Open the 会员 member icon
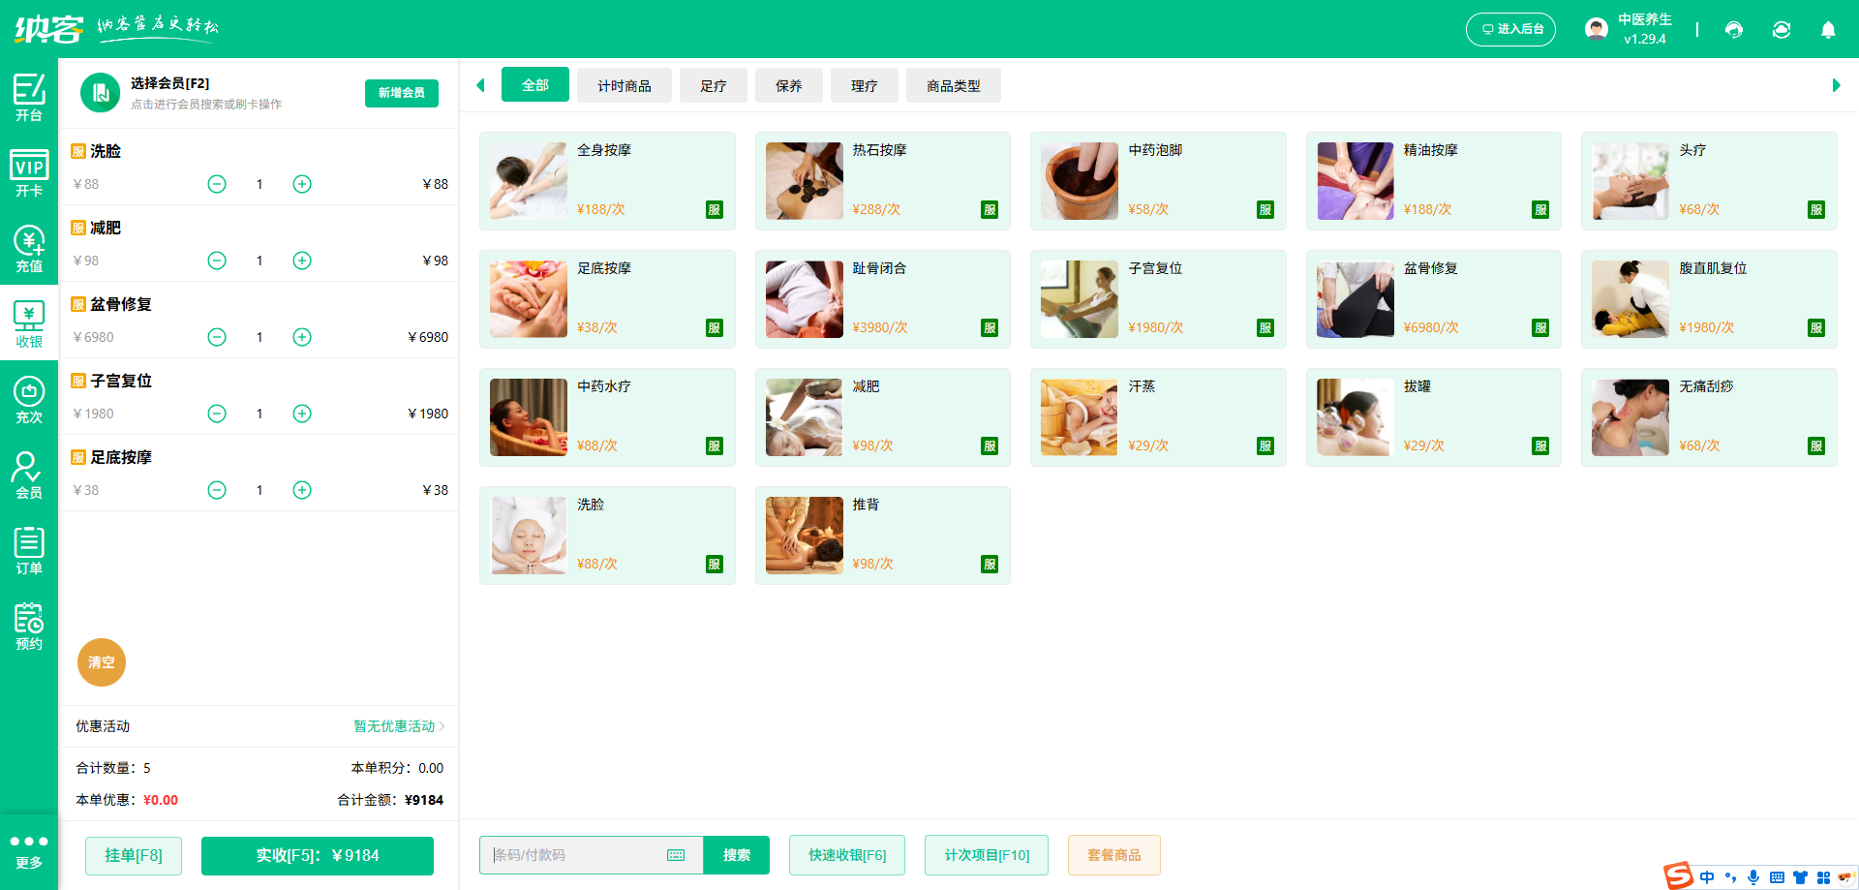This screenshot has height=890, width=1859. 29,475
